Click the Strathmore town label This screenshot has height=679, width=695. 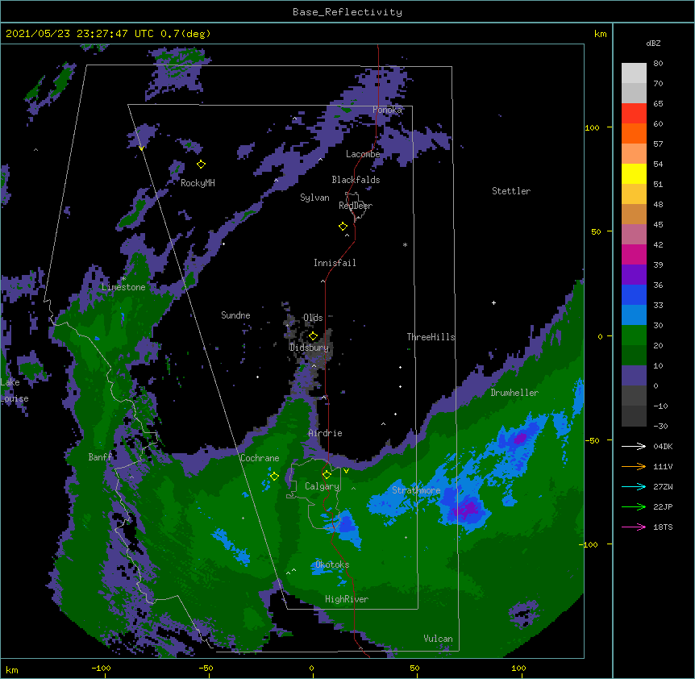[416, 490]
